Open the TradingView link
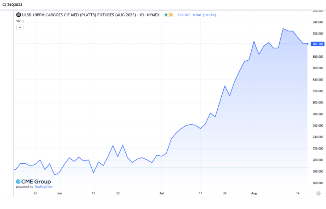This screenshot has width=326, height=209. click(43, 187)
